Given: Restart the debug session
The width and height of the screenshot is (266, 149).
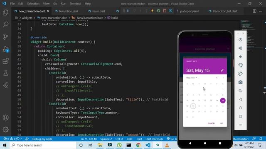Looking at the screenshot, I should tap(158, 11).
